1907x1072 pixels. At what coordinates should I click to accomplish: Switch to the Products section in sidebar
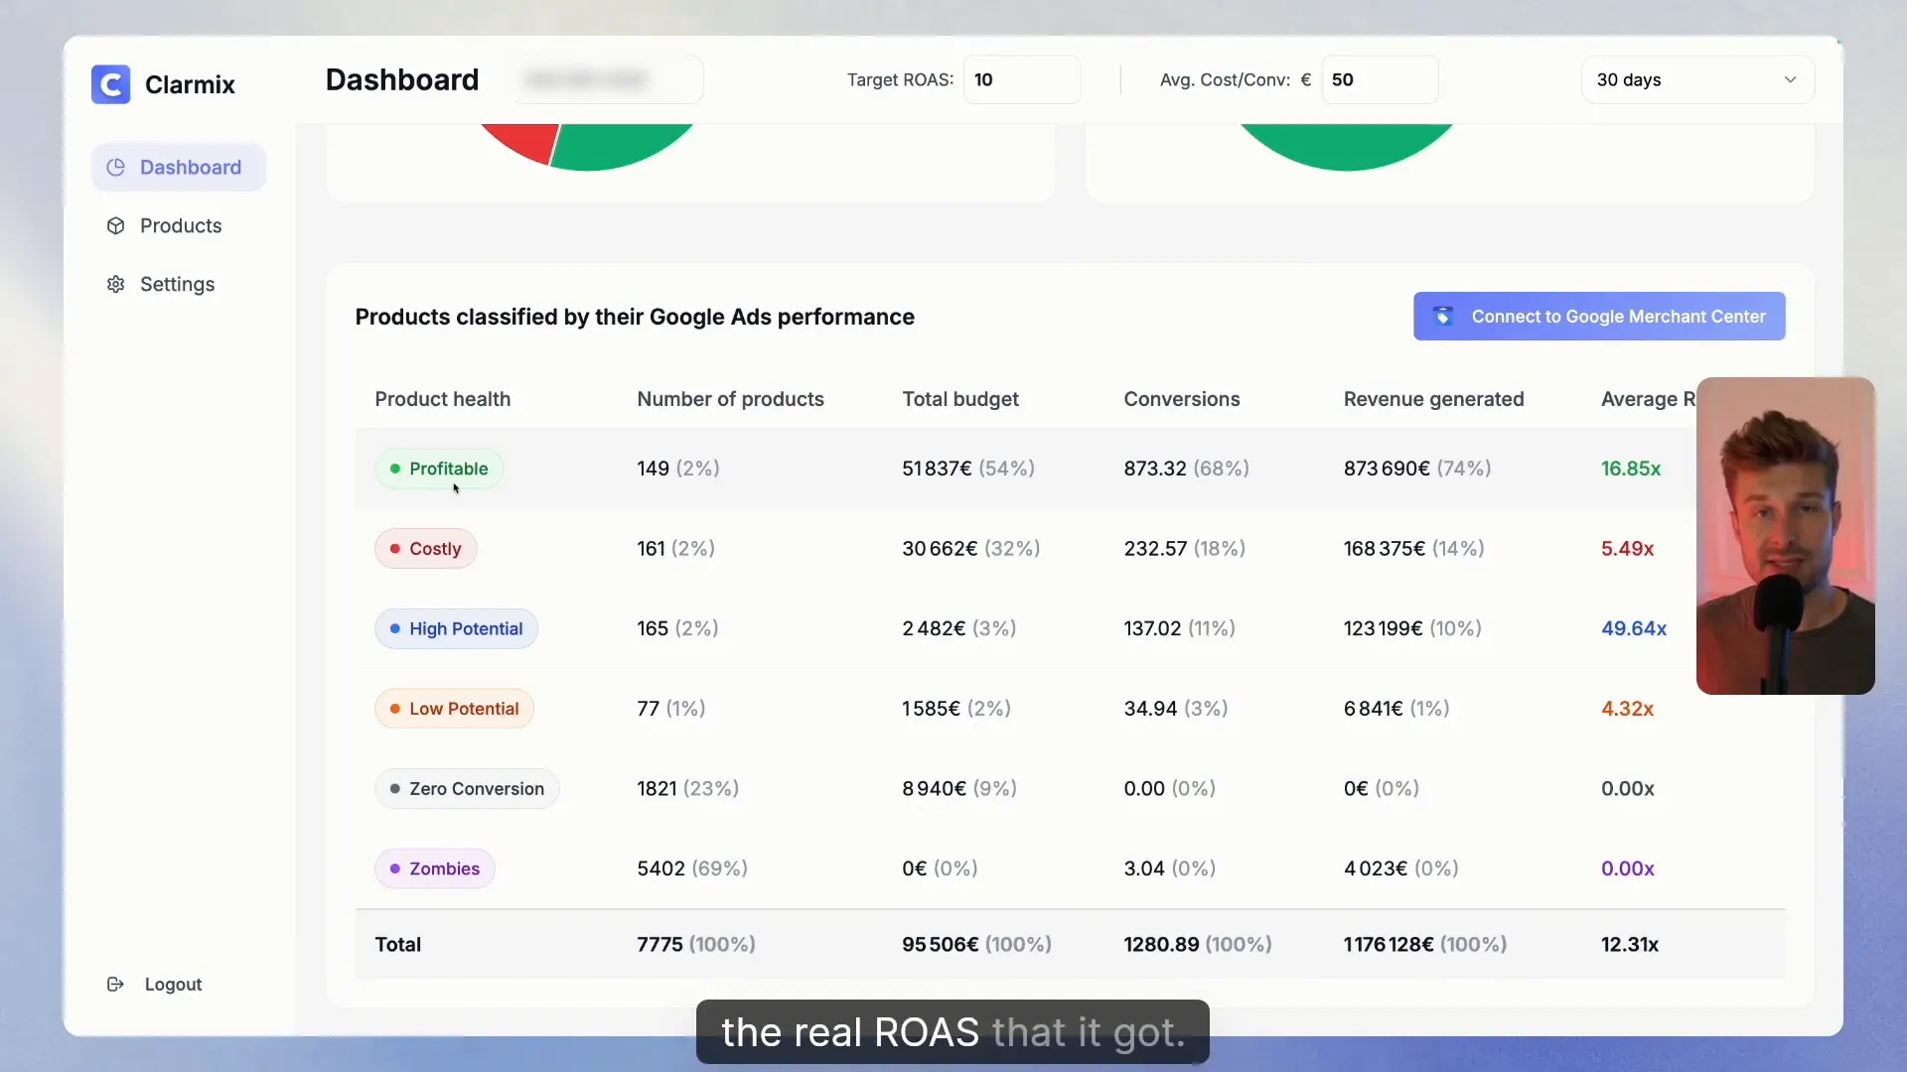[x=181, y=226]
